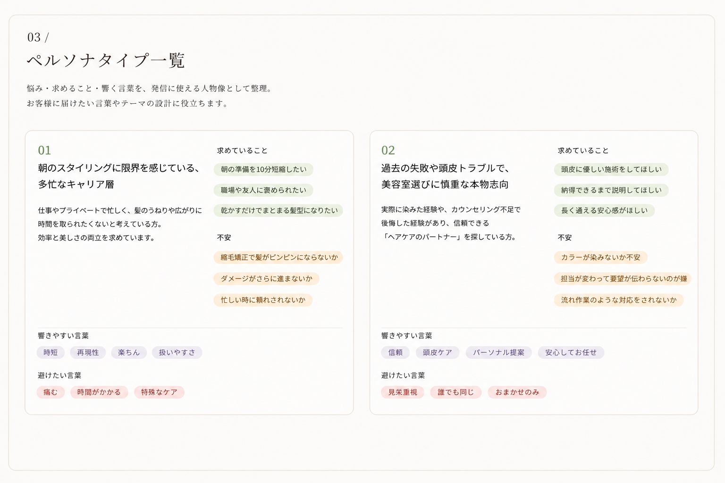Click the '信頼' keyword chip
Viewport: 725px width, 483px height.
(x=396, y=352)
